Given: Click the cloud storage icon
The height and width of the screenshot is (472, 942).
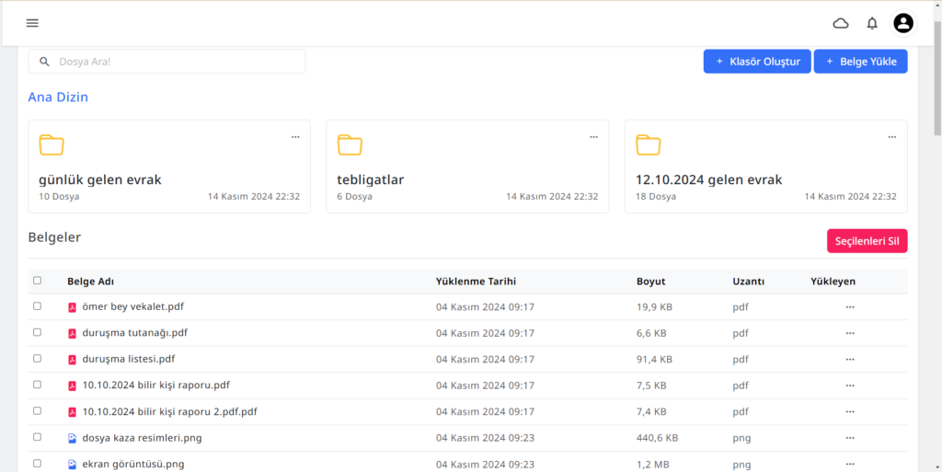Looking at the screenshot, I should coord(840,23).
